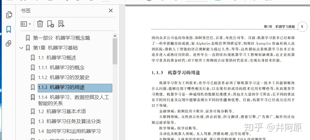Delete selected bookmark with trash icon
The height and width of the screenshot is (140, 310).
coord(40,24)
